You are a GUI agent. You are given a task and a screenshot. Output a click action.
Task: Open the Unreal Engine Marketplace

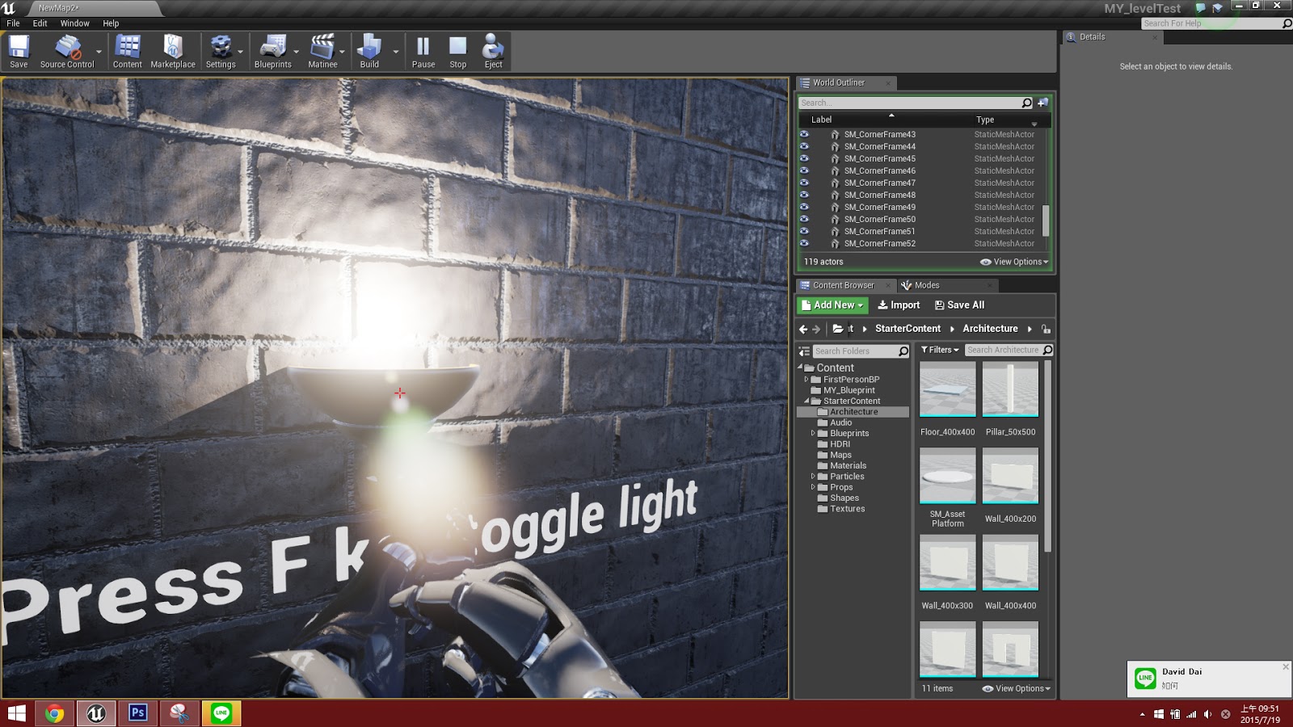click(x=171, y=50)
